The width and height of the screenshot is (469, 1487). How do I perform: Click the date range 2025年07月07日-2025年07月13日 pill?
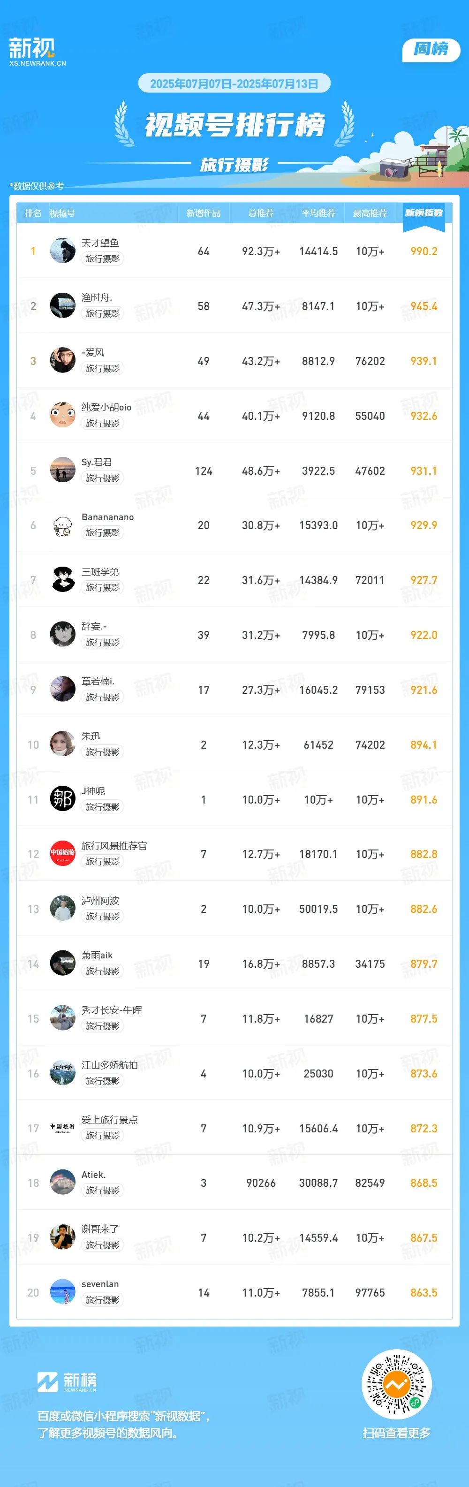point(234,83)
